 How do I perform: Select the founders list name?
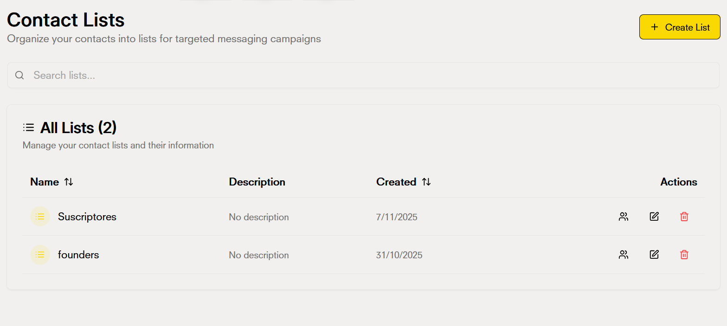(x=78, y=255)
